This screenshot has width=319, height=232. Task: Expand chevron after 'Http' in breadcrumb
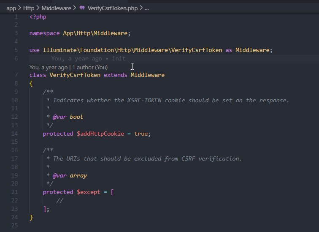(x=38, y=8)
